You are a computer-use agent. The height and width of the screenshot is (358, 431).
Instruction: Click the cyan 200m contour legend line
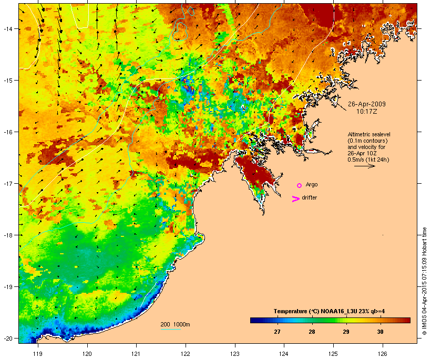170,329
